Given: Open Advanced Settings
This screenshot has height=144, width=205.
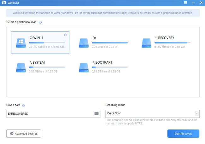Looking at the screenshot, I should pyautogui.click(x=24, y=134).
